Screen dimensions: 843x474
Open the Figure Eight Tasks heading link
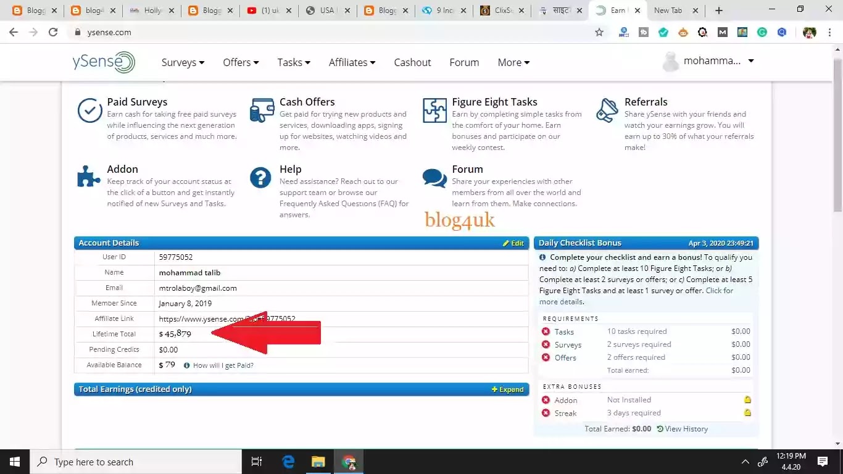click(x=494, y=102)
